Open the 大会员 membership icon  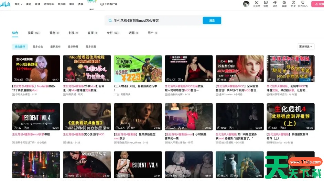point(257,4)
